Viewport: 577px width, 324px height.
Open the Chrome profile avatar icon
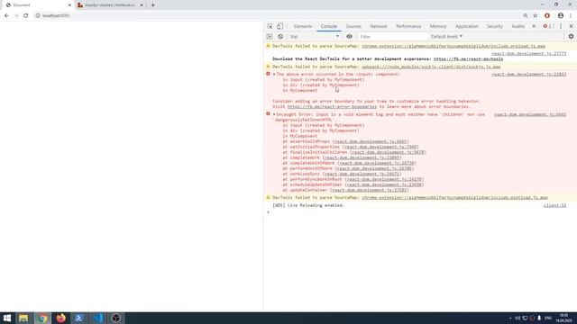point(561,15)
